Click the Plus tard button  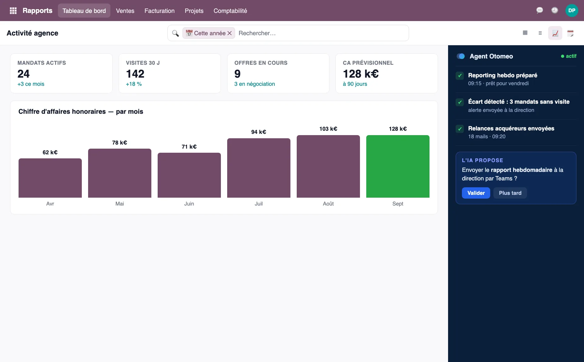coord(510,193)
